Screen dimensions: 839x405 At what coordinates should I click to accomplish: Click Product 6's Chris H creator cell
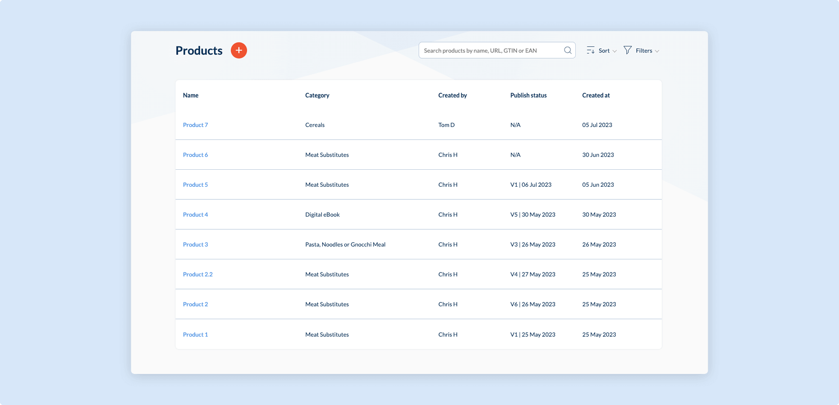(448, 155)
